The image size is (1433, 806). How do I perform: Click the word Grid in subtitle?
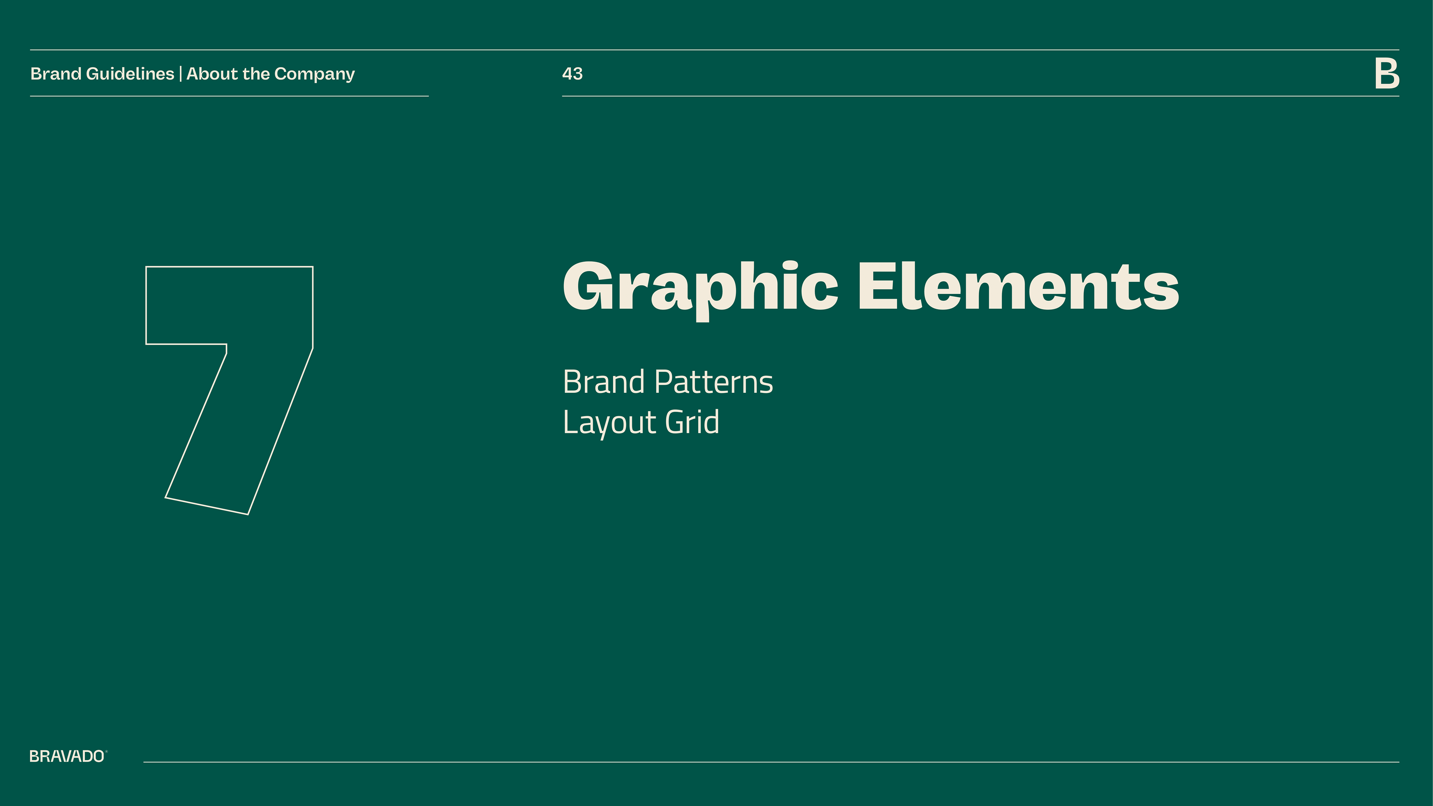point(692,422)
